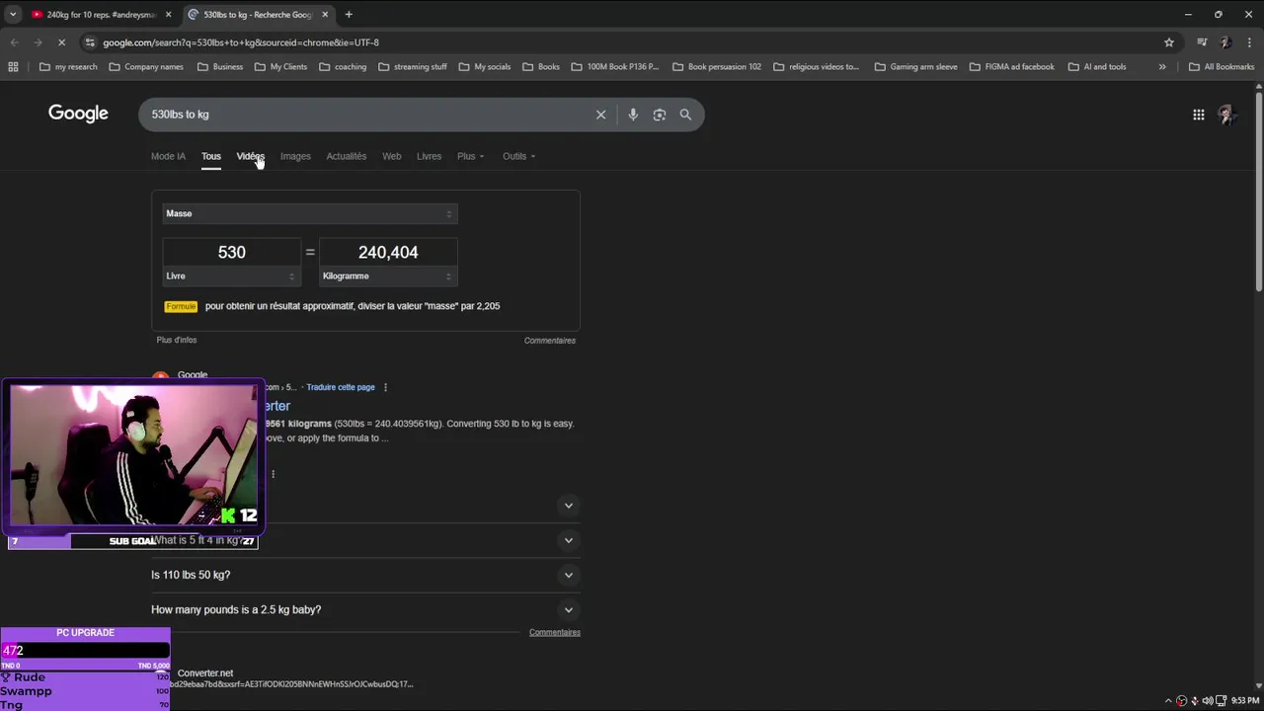Open the 'AI and tools' bookmark folder
1264x711 pixels.
pyautogui.click(x=1096, y=67)
